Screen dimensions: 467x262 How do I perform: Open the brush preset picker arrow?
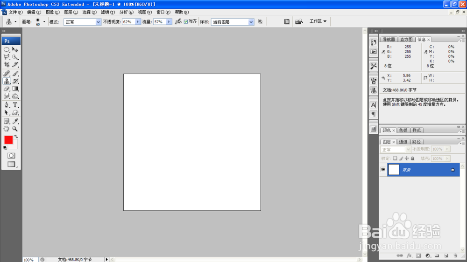click(44, 22)
